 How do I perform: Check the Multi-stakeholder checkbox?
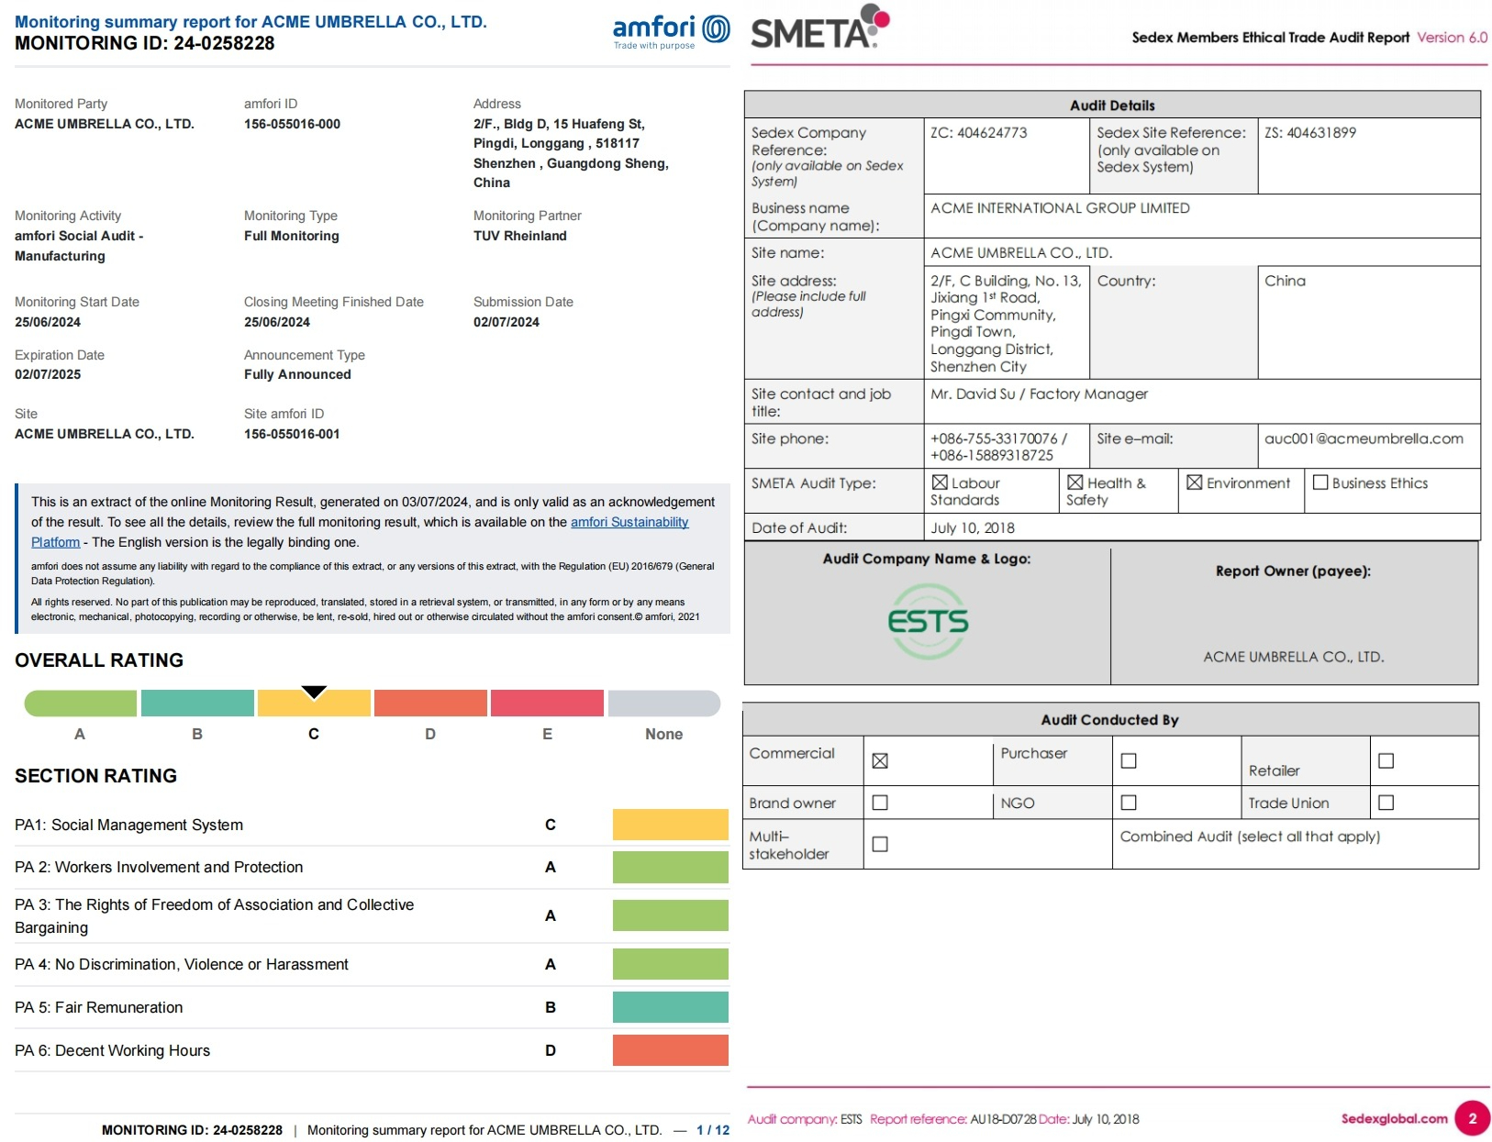click(880, 844)
